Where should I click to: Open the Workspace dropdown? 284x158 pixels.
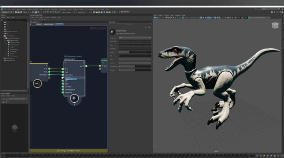[270, 9]
